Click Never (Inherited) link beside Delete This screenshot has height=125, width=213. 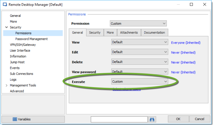click(x=183, y=62)
